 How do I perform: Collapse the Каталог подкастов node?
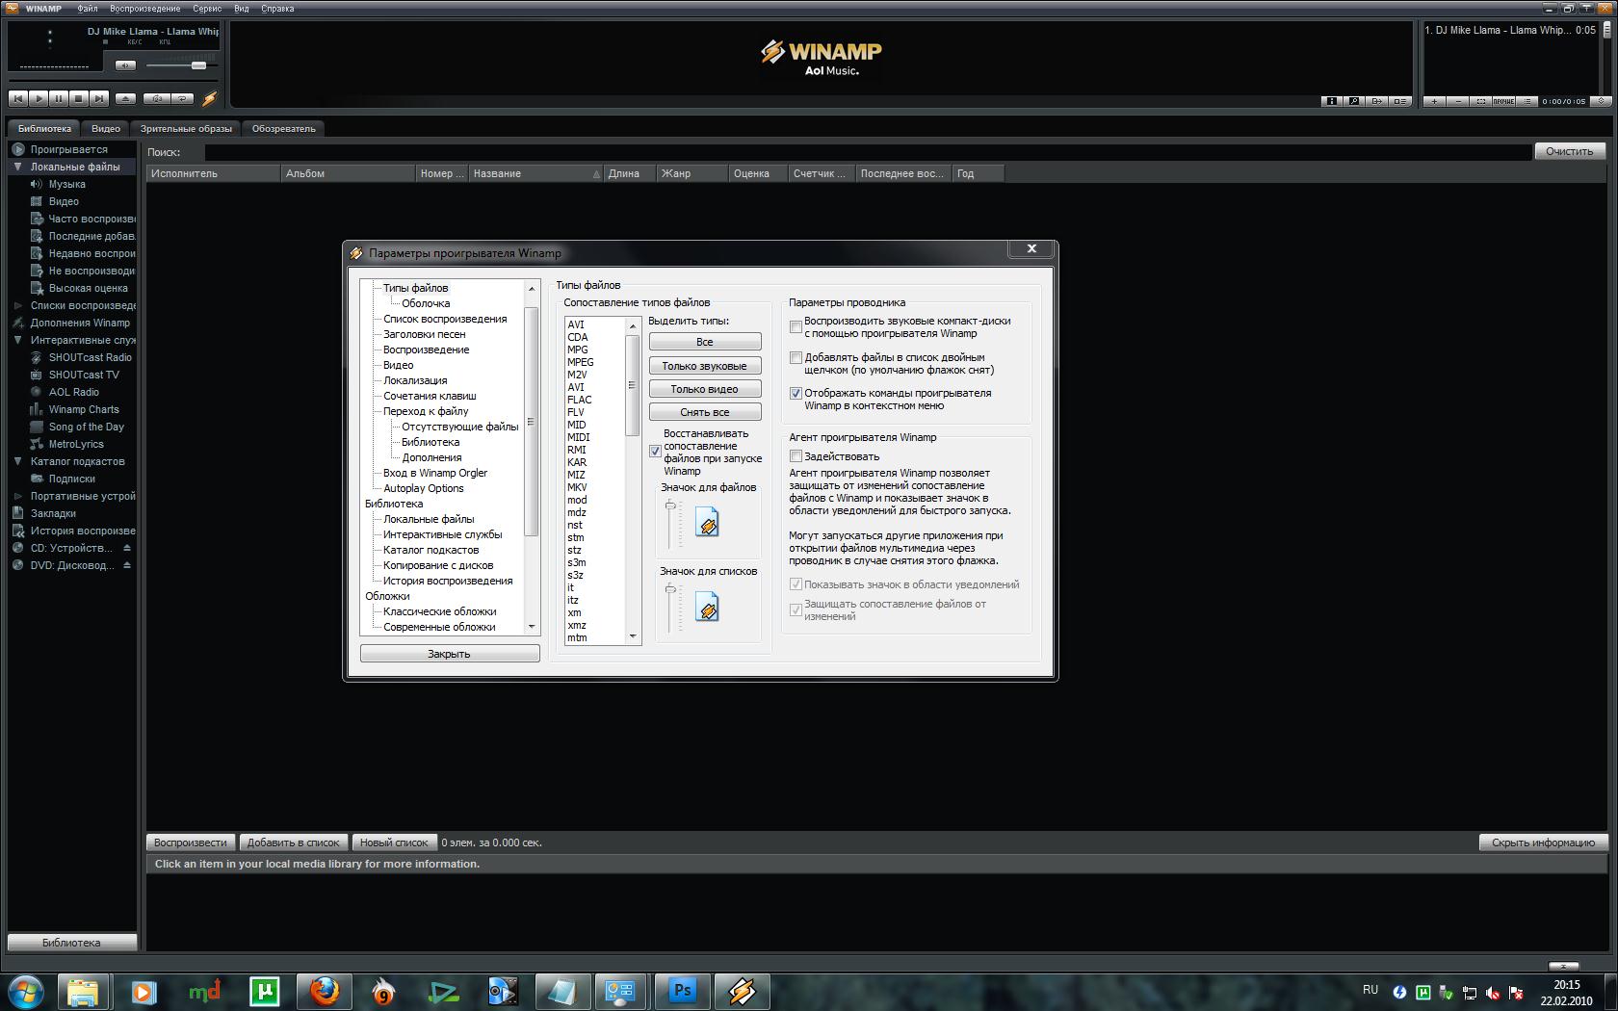click(18, 461)
